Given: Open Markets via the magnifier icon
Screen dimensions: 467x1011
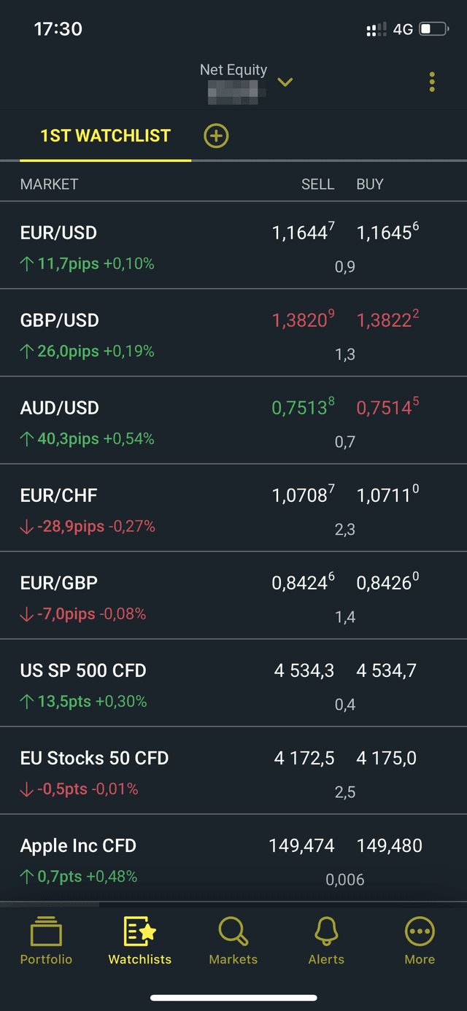Looking at the screenshot, I should pos(233,931).
